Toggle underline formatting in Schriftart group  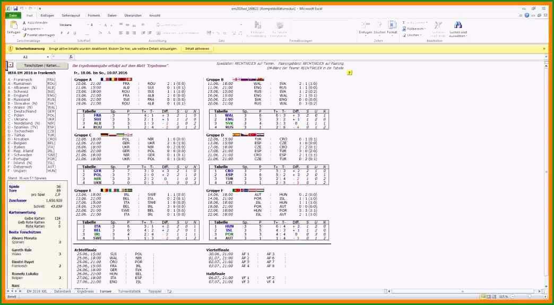[x=74, y=33]
